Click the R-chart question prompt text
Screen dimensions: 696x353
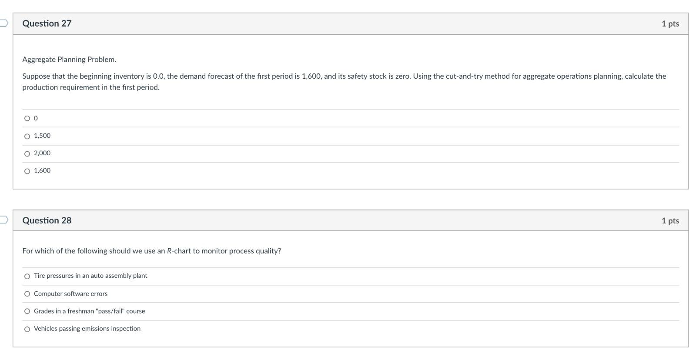tap(151, 250)
